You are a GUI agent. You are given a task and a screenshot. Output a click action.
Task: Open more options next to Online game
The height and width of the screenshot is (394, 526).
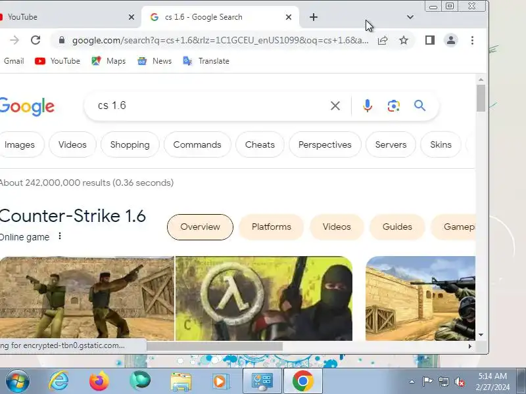point(60,236)
